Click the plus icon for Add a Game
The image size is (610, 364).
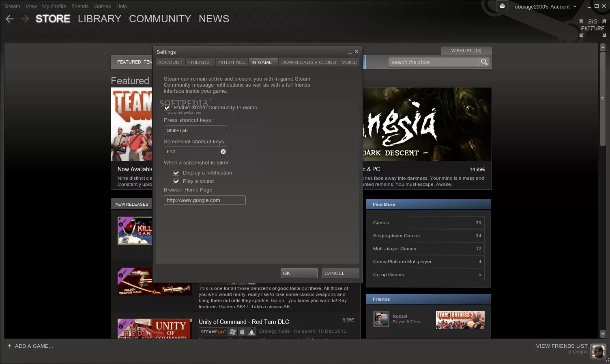click(x=9, y=346)
